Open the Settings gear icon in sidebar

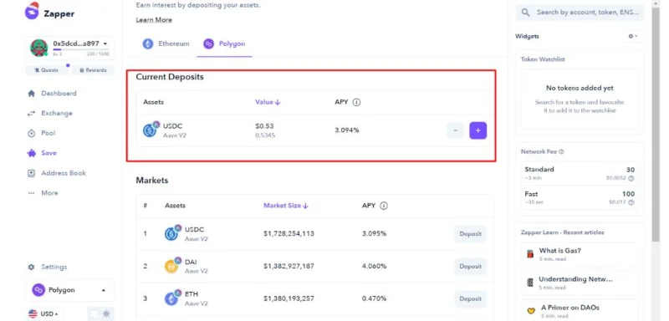(x=31, y=267)
